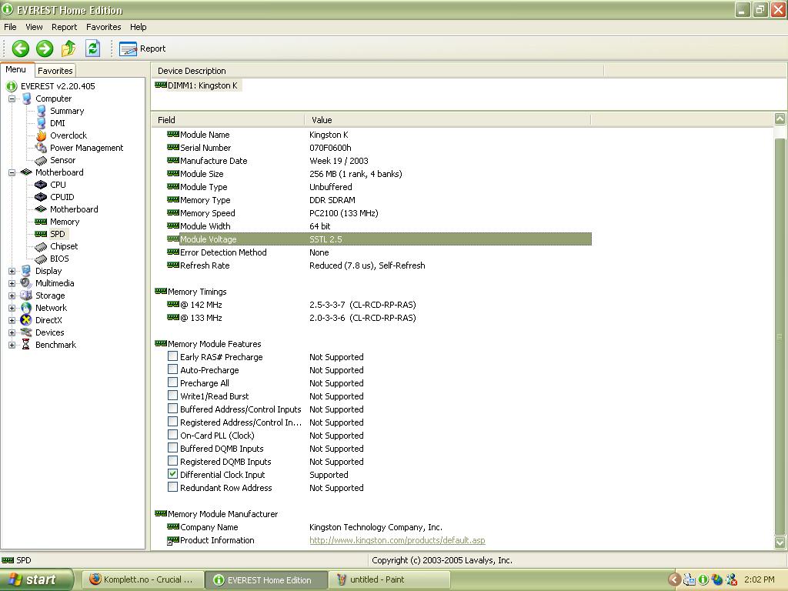Collapse the Motherboard tree node
This screenshot has height=591, width=788.
point(12,173)
